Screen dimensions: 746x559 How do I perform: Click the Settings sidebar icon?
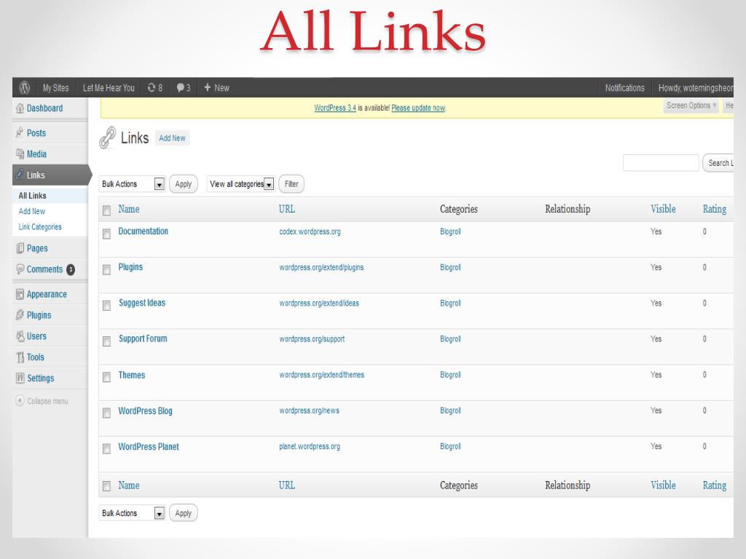tap(20, 378)
